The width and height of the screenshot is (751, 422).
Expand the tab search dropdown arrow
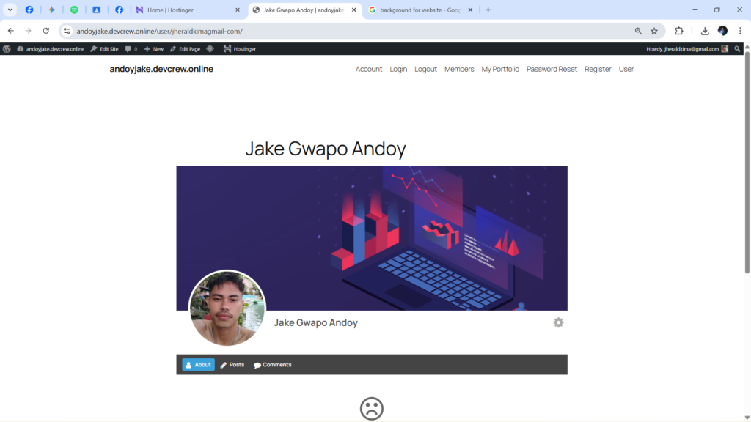click(x=10, y=10)
